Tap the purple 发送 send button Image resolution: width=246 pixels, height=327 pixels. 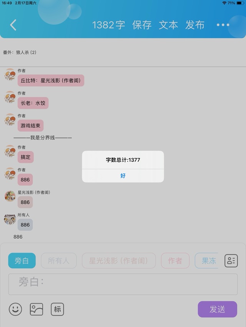(218, 309)
